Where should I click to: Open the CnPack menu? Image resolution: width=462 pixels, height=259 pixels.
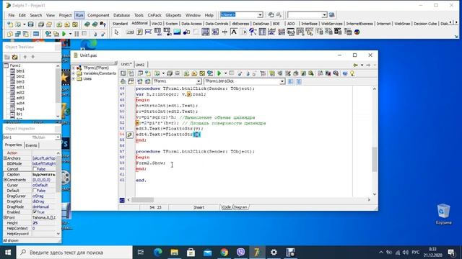click(x=154, y=15)
